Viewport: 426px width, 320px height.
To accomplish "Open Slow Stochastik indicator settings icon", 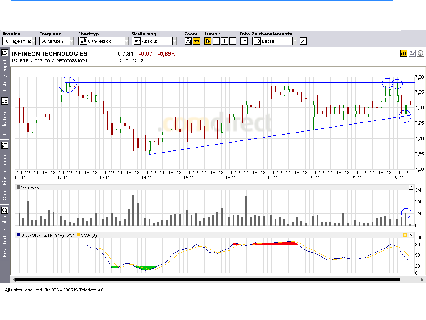I will (x=405, y=235).
